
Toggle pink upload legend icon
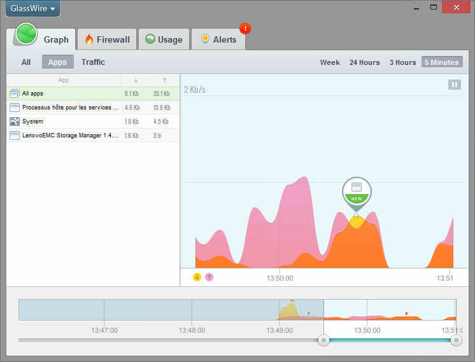click(x=209, y=277)
